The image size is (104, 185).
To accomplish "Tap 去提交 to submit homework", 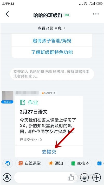I will click(x=49, y=152).
